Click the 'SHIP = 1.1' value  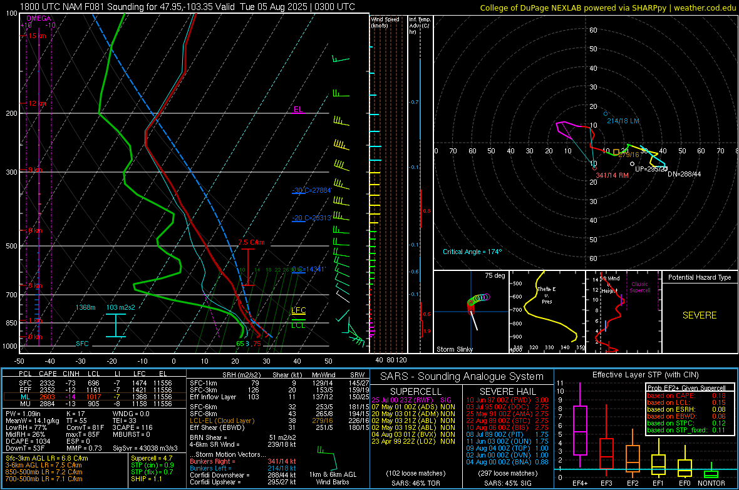(x=147, y=479)
